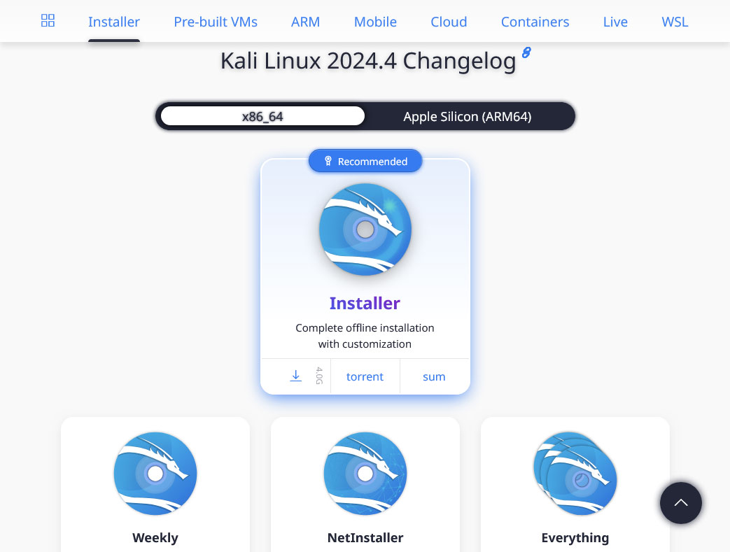Open the Installer sum checksum link
Image resolution: width=730 pixels, height=552 pixels.
pyautogui.click(x=434, y=376)
